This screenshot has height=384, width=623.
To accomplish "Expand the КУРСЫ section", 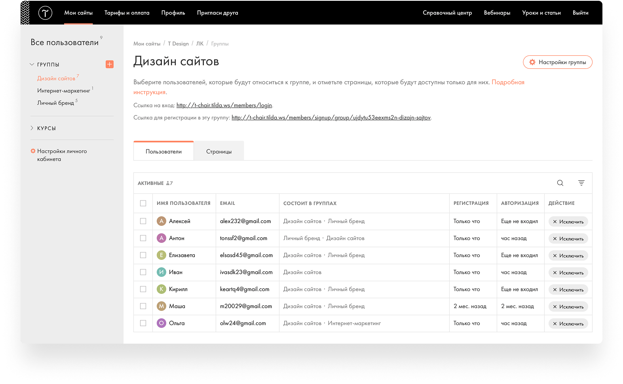I will (32, 128).
